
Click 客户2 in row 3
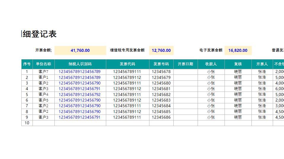(43, 83)
